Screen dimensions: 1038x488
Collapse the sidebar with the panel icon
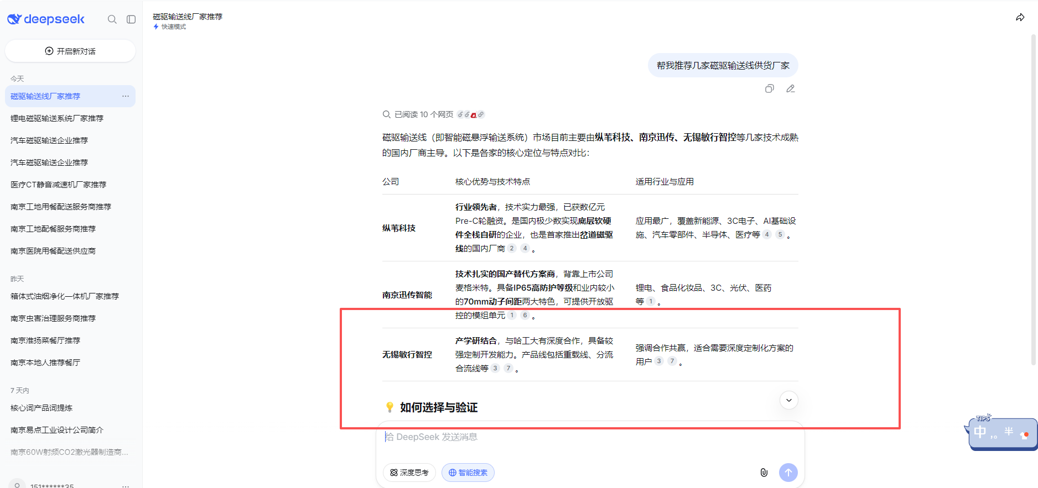click(131, 19)
